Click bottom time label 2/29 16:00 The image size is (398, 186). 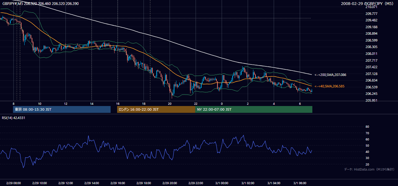pyautogui.click(x=117, y=183)
